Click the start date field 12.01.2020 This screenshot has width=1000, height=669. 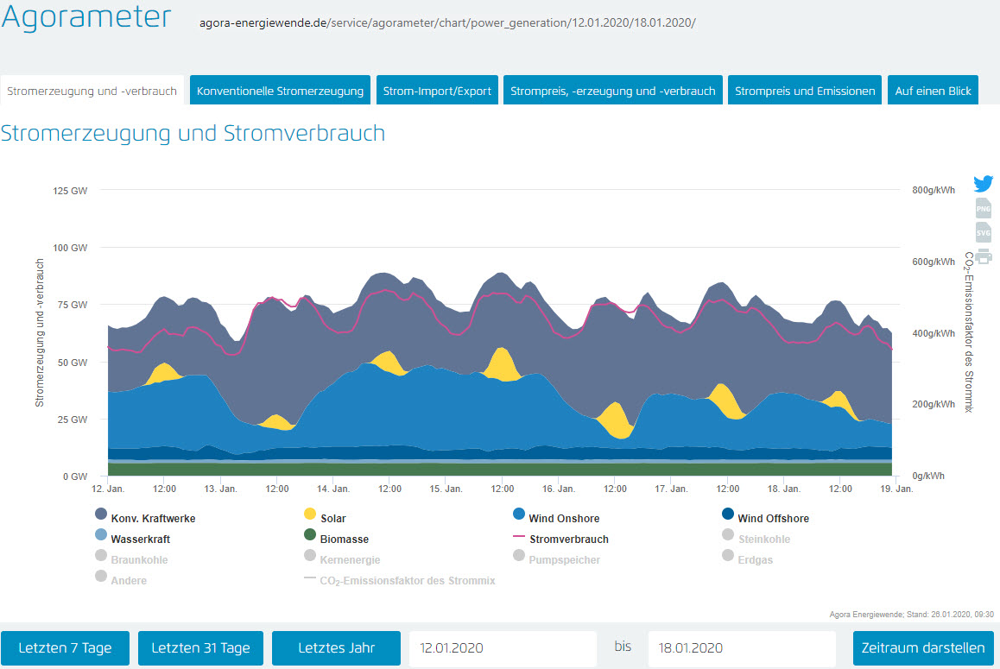[502, 648]
